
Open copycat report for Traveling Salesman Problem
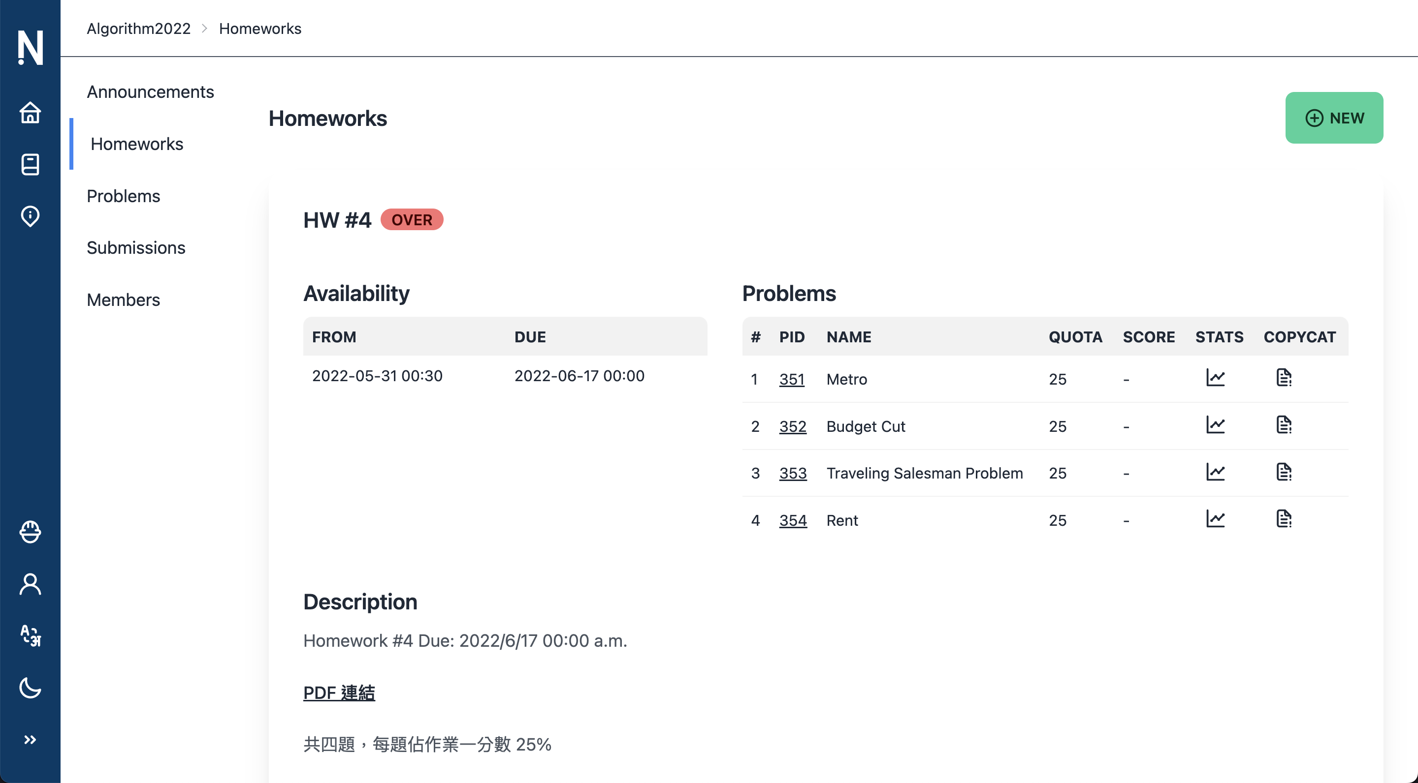point(1284,472)
